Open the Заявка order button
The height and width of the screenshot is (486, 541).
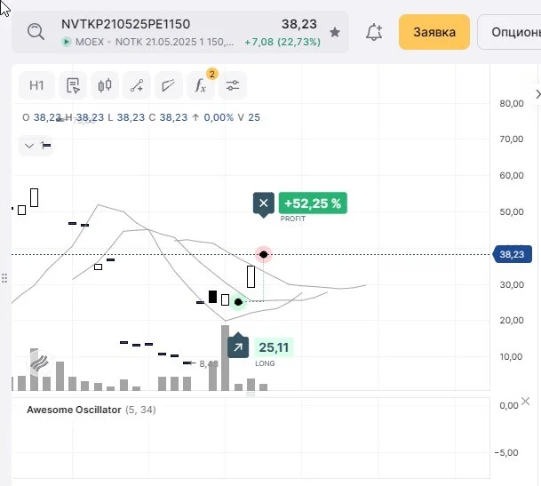click(434, 32)
